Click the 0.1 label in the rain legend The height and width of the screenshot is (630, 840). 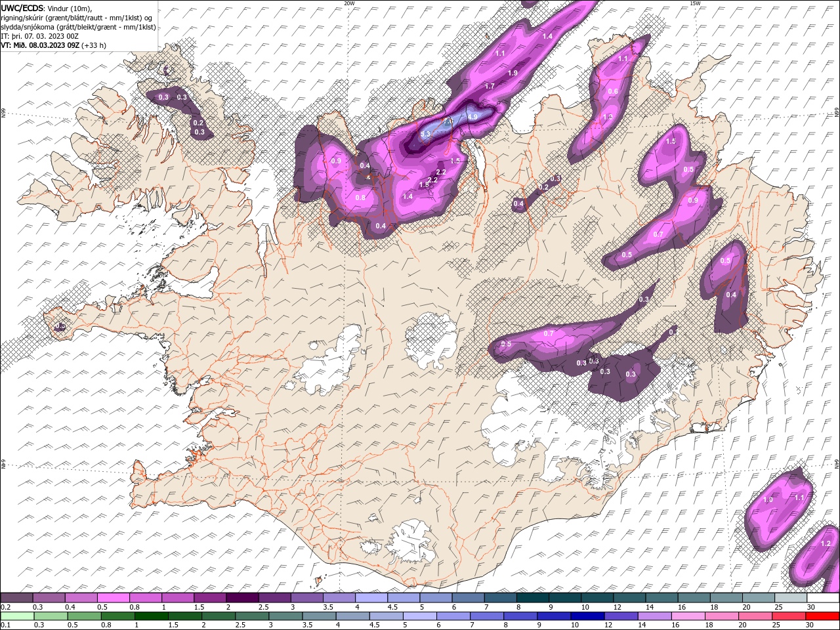tap(6, 625)
